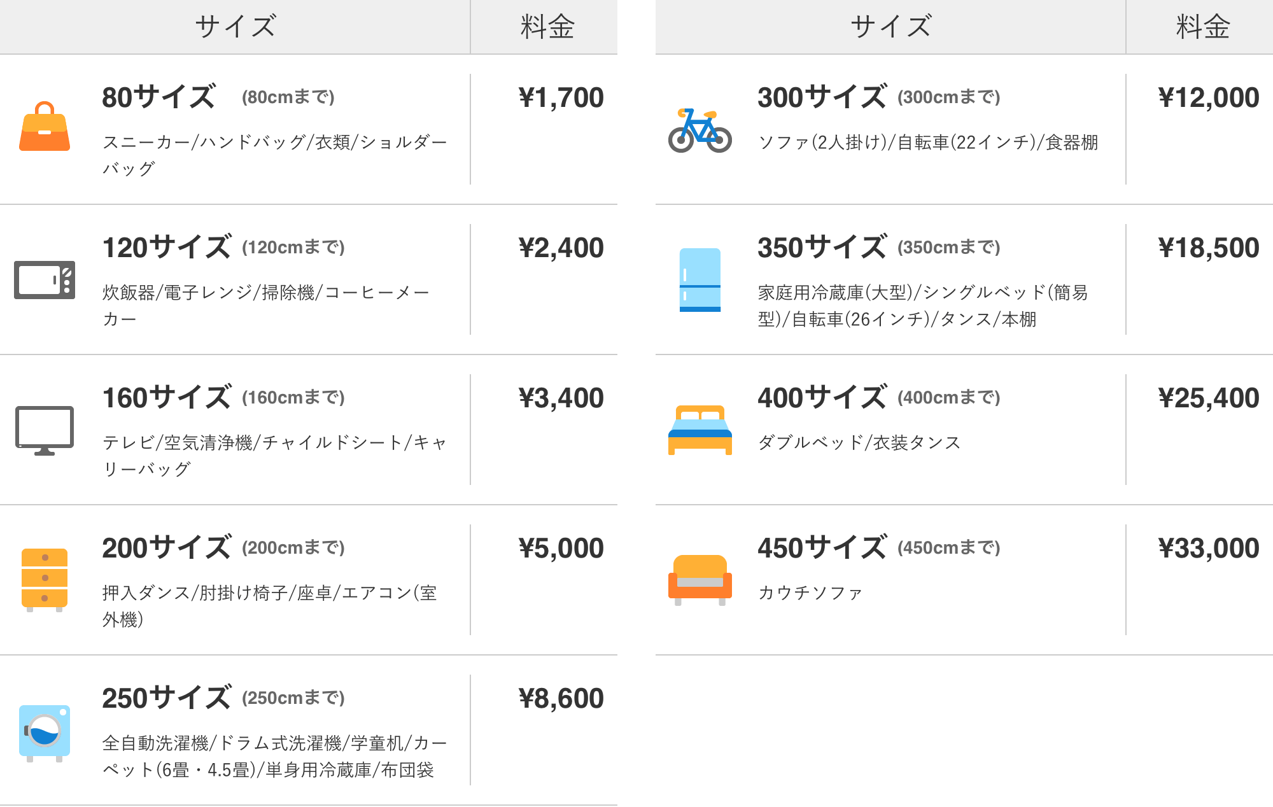This screenshot has width=1273, height=807.
Task: Click the left table サイズ column header
Action: (x=235, y=27)
